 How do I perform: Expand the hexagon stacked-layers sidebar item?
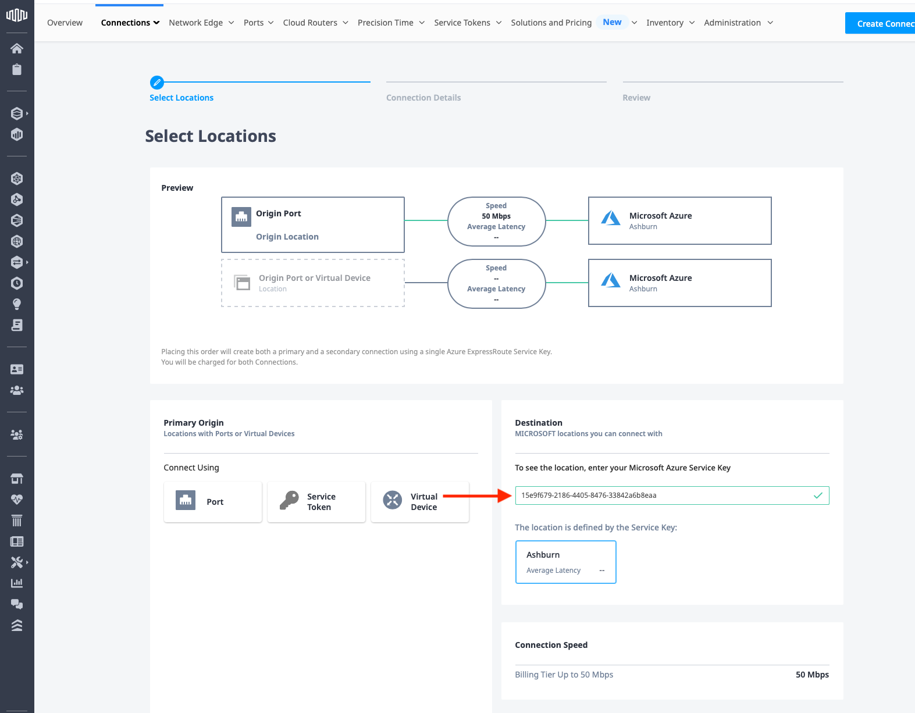pyautogui.click(x=19, y=113)
